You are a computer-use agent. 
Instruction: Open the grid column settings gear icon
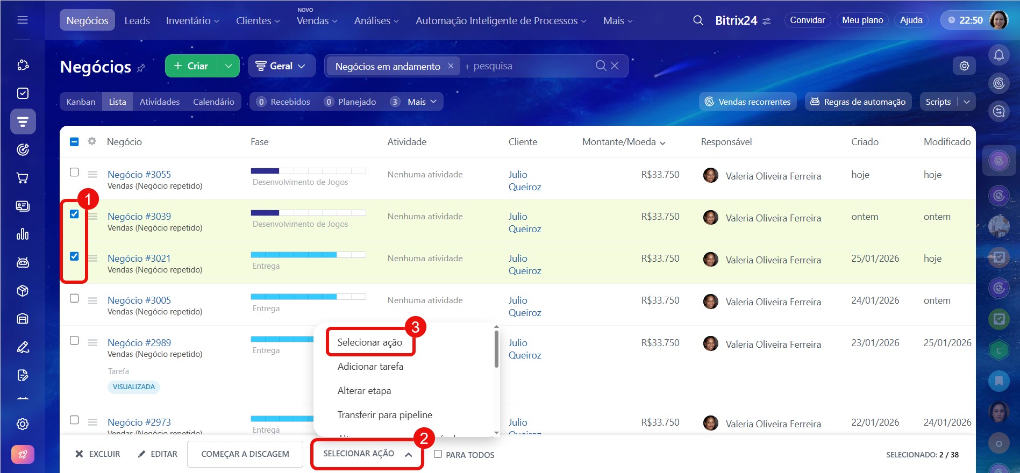pos(92,141)
